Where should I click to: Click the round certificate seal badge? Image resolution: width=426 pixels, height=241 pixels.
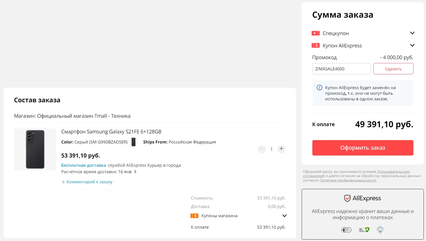[380, 230]
